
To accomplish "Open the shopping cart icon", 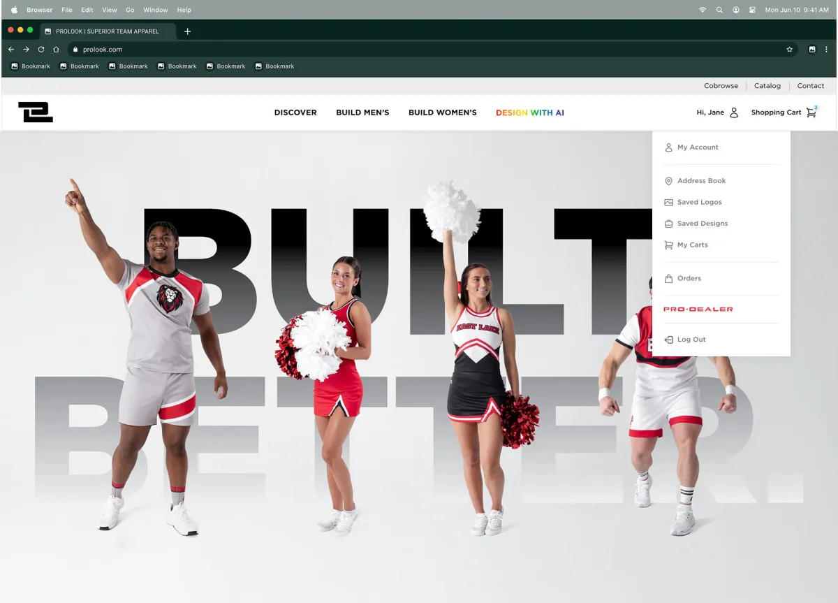I will [811, 112].
